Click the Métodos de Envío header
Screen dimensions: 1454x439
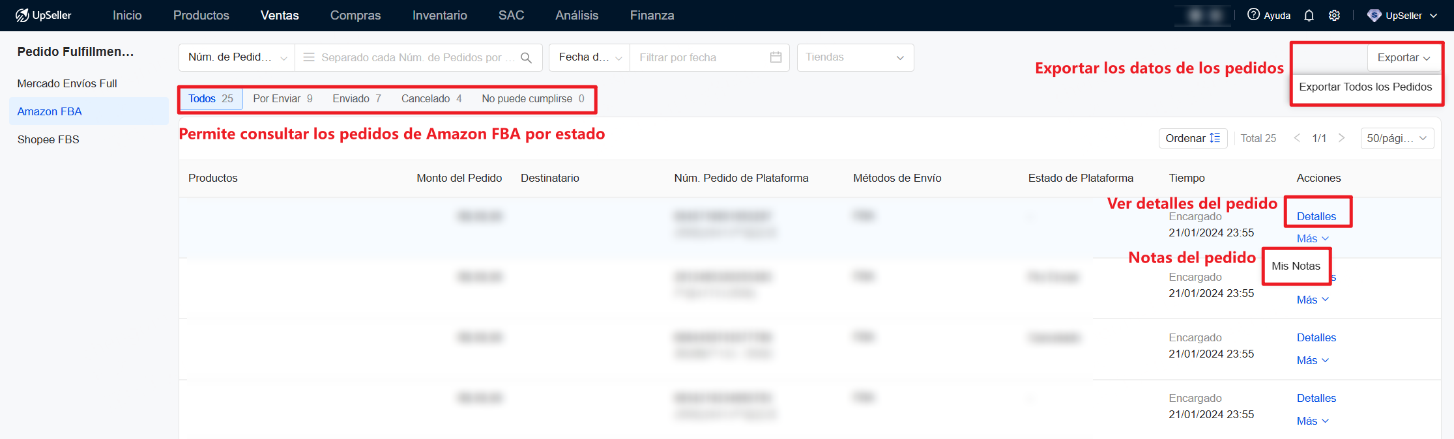click(897, 178)
